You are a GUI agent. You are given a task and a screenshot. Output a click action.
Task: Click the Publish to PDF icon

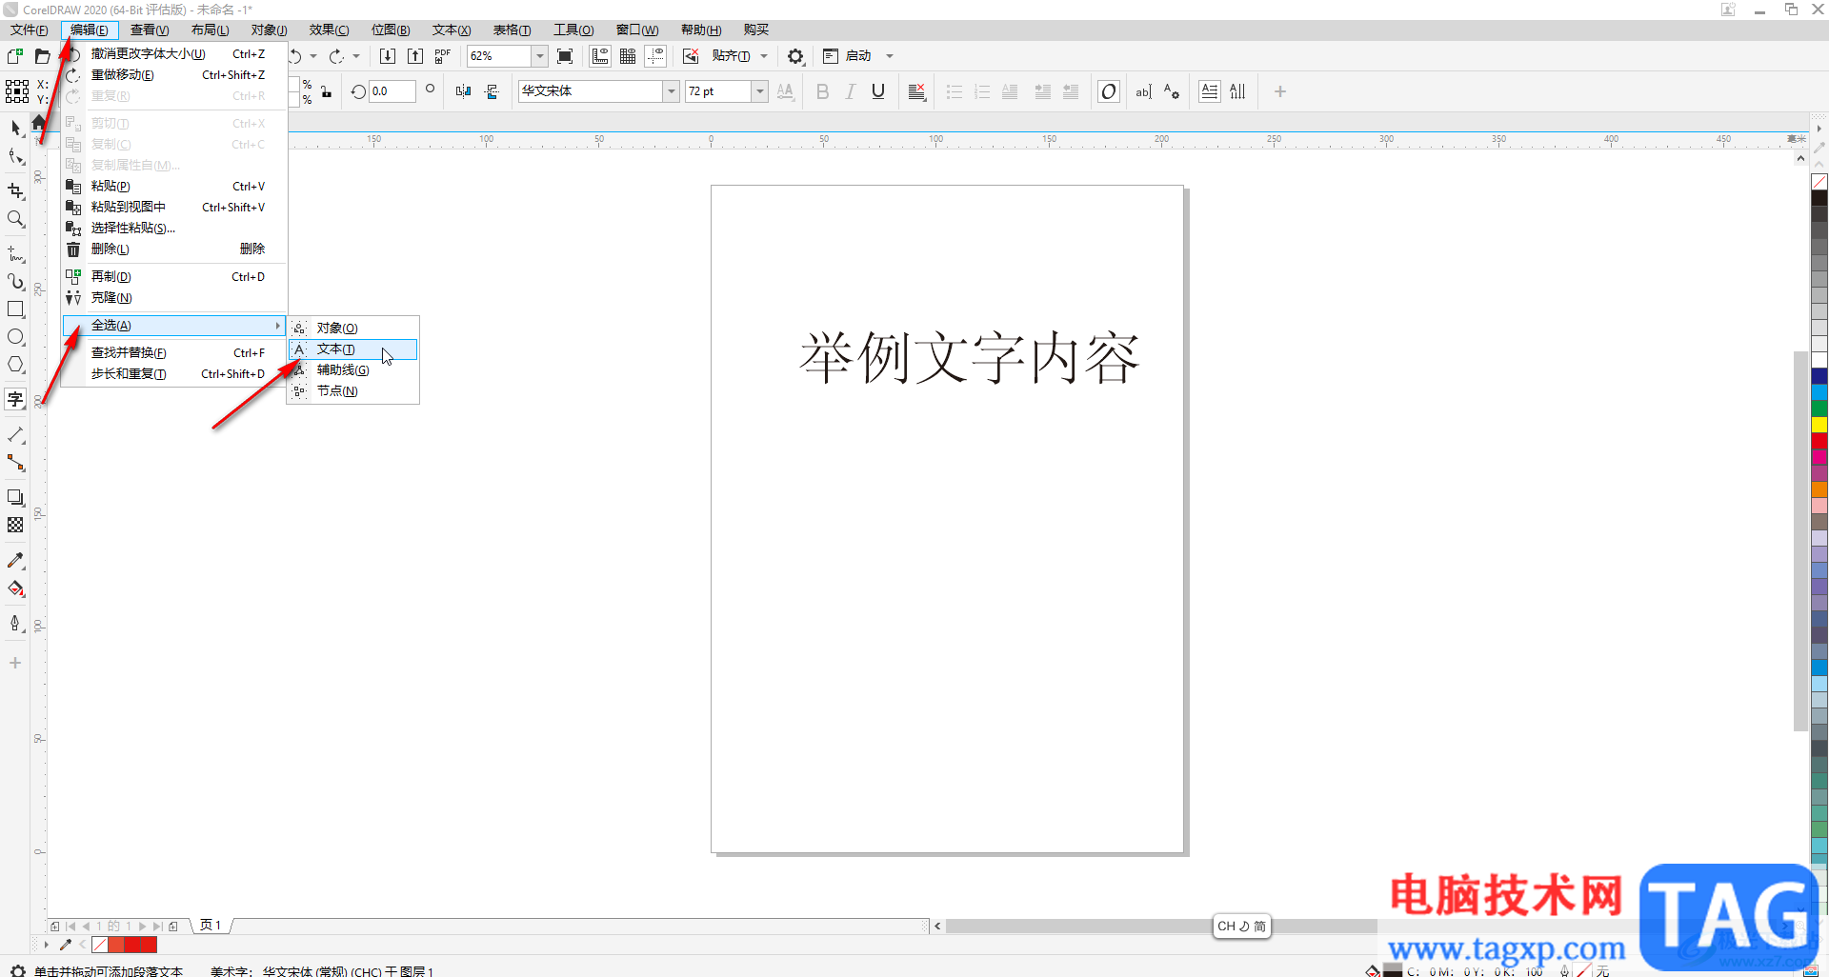pos(443,56)
